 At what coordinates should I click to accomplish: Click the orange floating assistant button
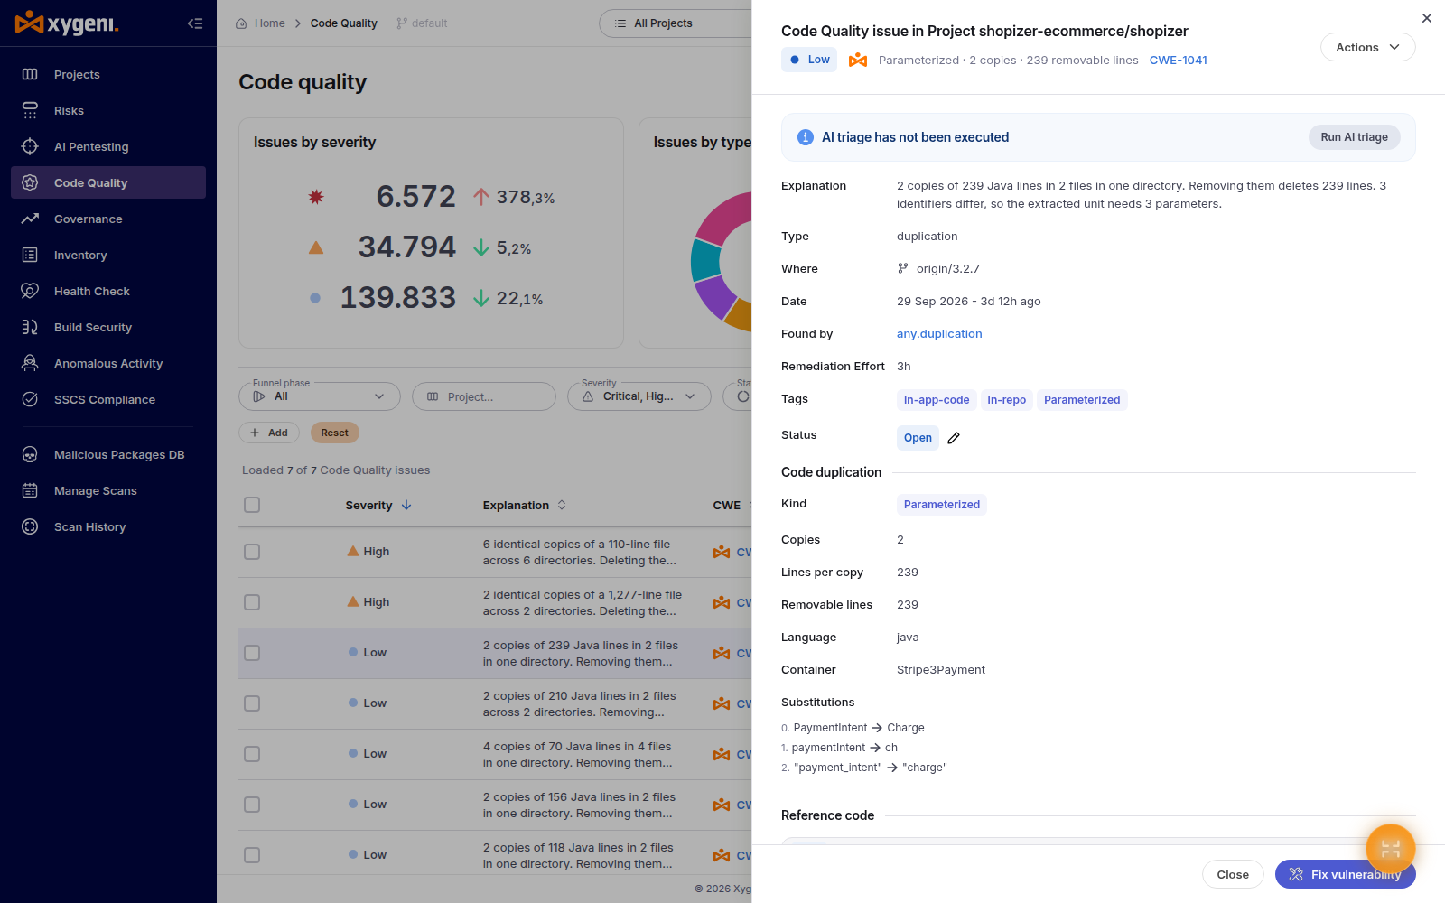[1391, 849]
